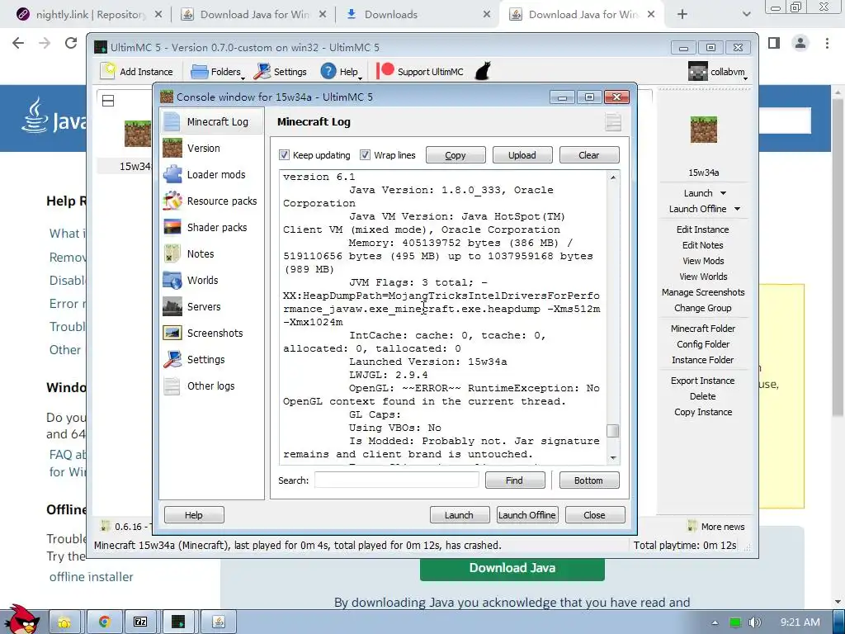Image resolution: width=845 pixels, height=634 pixels.
Task: Click the Support UltimMC Patreon icon
Action: (x=385, y=71)
